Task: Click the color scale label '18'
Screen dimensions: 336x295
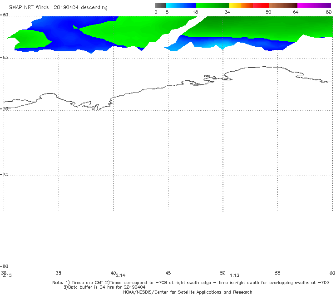Action: point(195,12)
